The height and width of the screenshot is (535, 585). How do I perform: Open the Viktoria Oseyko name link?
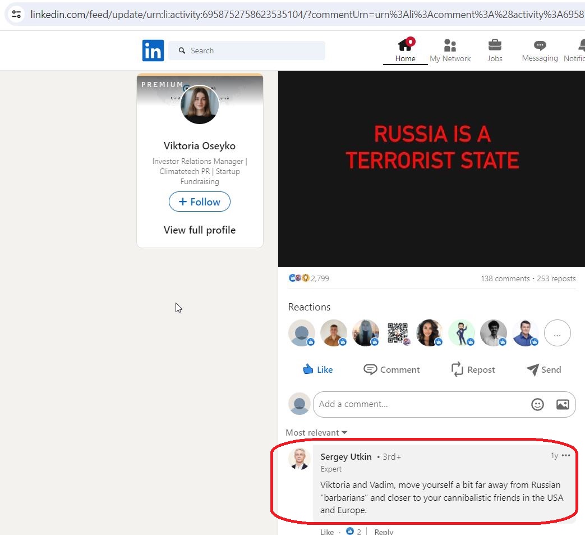point(200,145)
